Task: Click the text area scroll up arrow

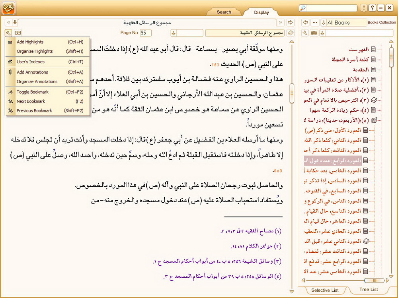Action: [292, 42]
